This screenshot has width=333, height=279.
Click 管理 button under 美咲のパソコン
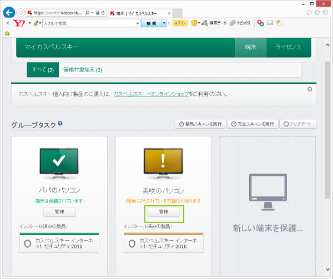point(164,212)
